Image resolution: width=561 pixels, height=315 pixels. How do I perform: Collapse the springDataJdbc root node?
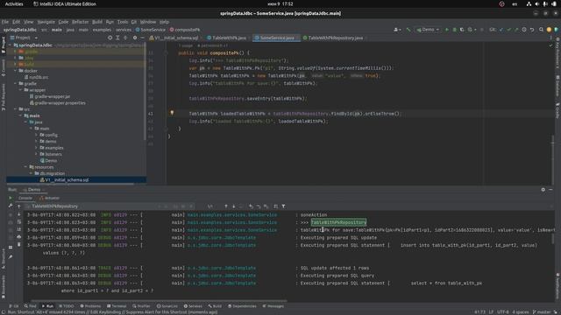tap(10, 45)
